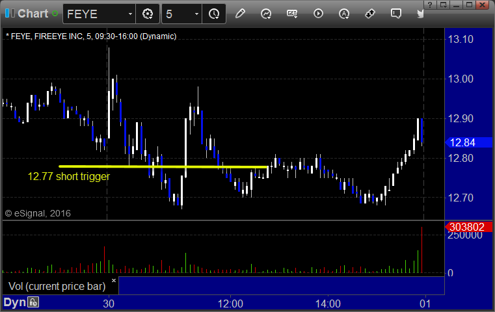Click the clock time template icon

[214, 14]
